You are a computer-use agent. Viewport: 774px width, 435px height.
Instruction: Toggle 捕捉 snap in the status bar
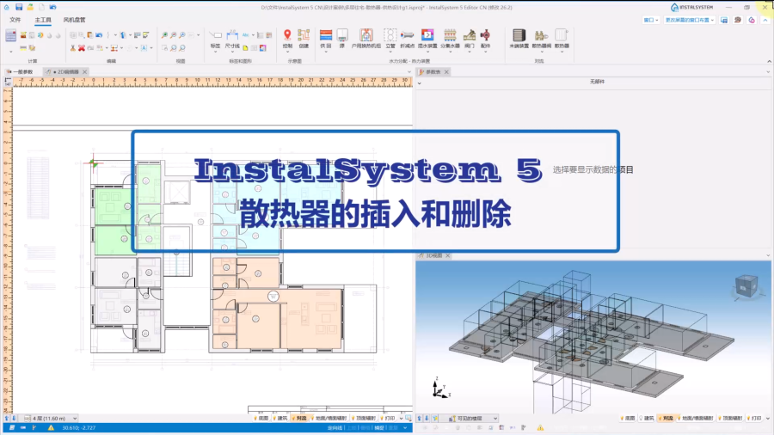tap(379, 428)
